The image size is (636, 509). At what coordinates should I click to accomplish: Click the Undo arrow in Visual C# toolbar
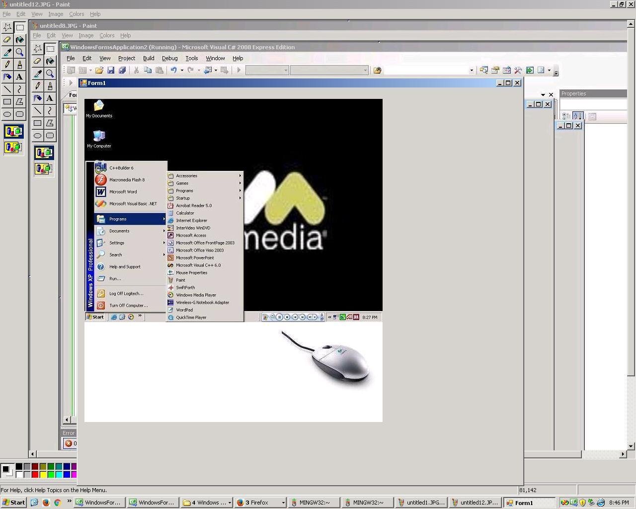pyautogui.click(x=174, y=70)
